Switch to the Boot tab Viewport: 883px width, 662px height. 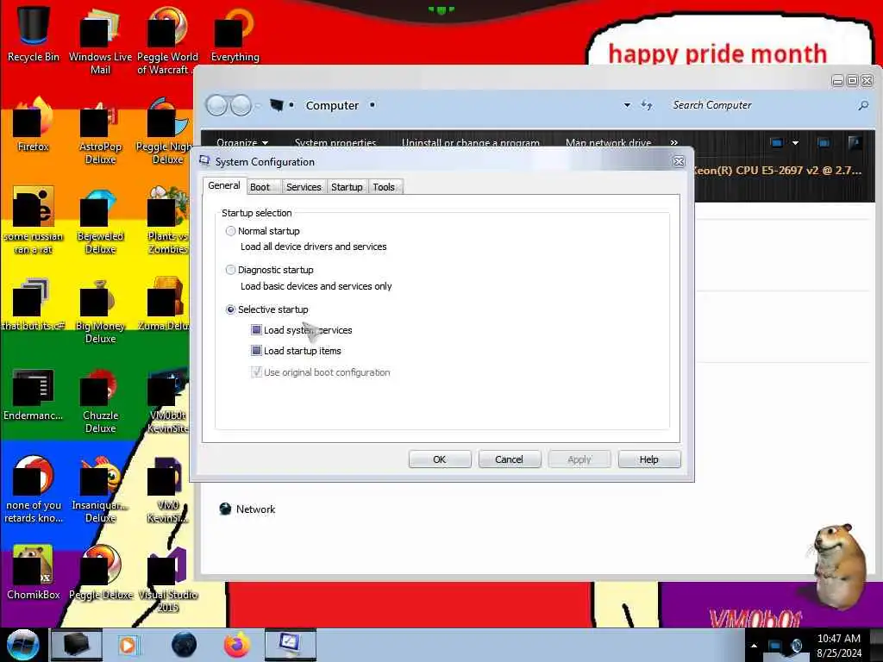click(x=260, y=187)
